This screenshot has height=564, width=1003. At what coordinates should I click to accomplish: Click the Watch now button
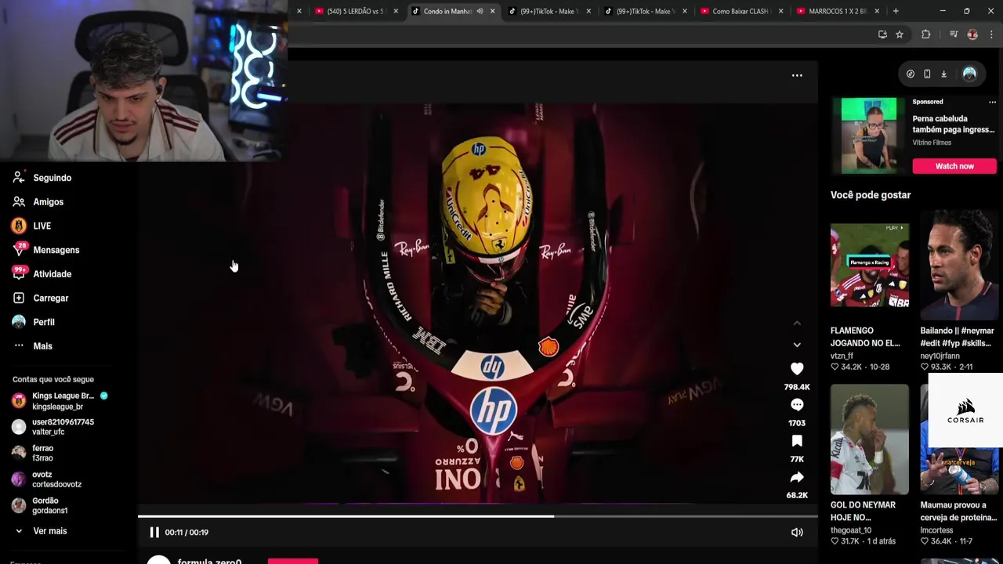tap(954, 166)
